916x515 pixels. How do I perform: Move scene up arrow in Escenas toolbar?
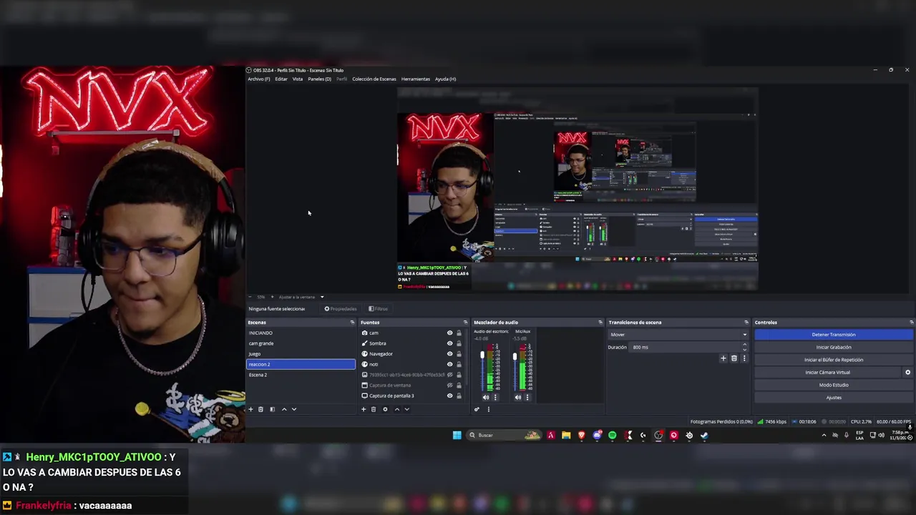284,409
